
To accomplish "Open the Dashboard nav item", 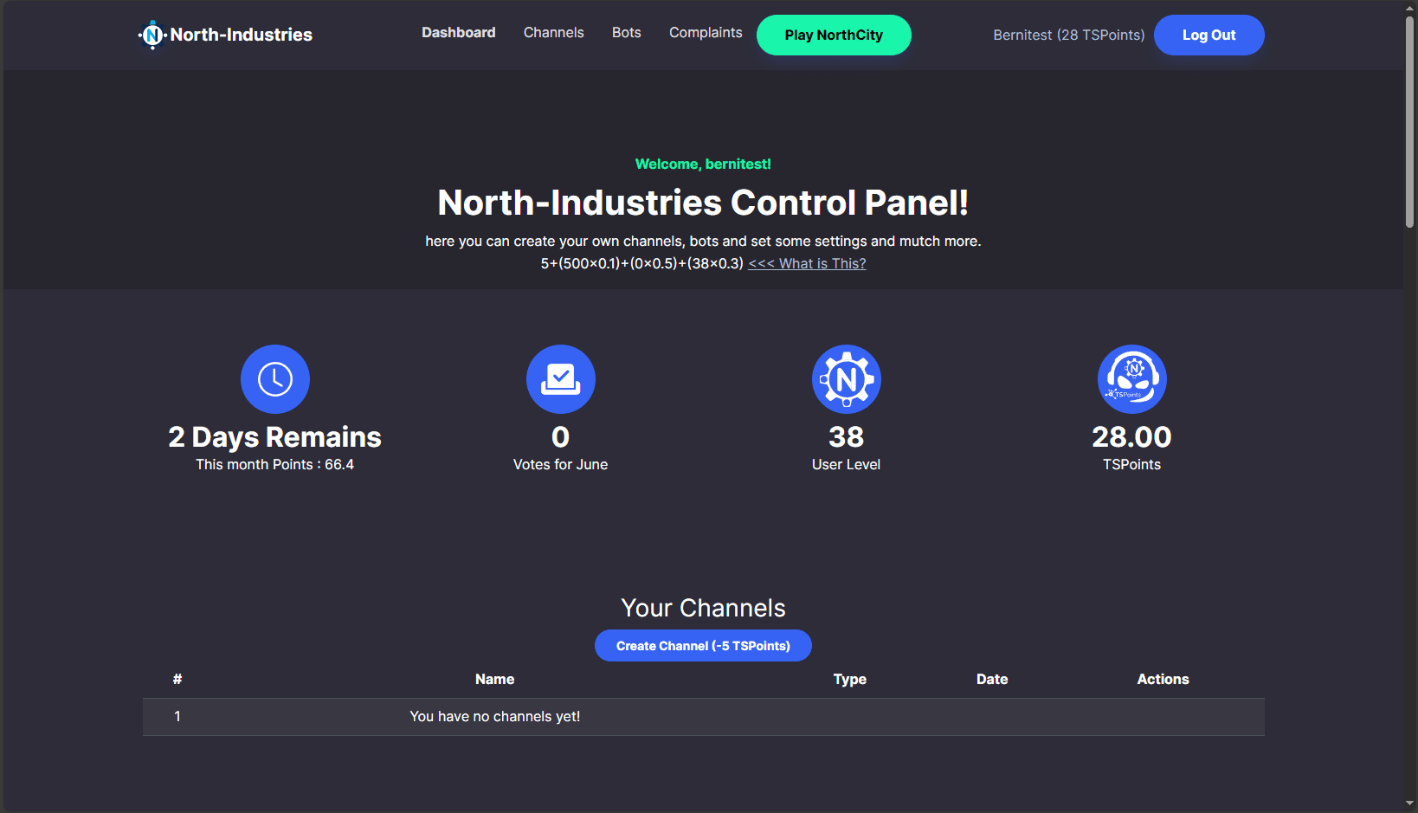I will (459, 33).
